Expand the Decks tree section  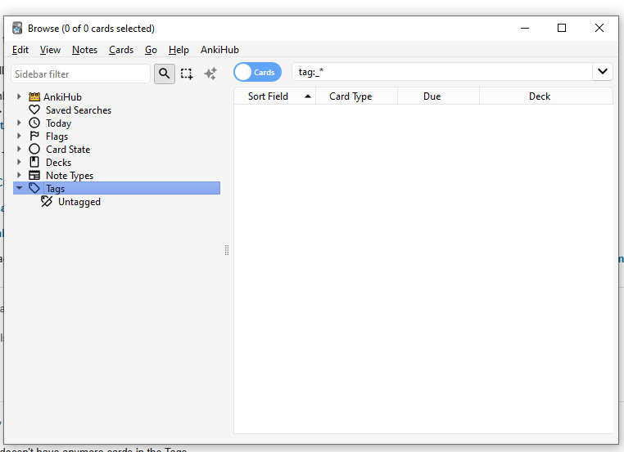pos(19,163)
